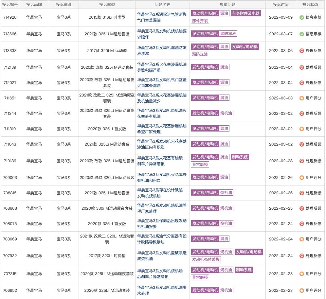Open complaint link 华晨宝马3系发动机漏油防冻液渗漏
Screen dimensions: 326x299
pos(162,50)
